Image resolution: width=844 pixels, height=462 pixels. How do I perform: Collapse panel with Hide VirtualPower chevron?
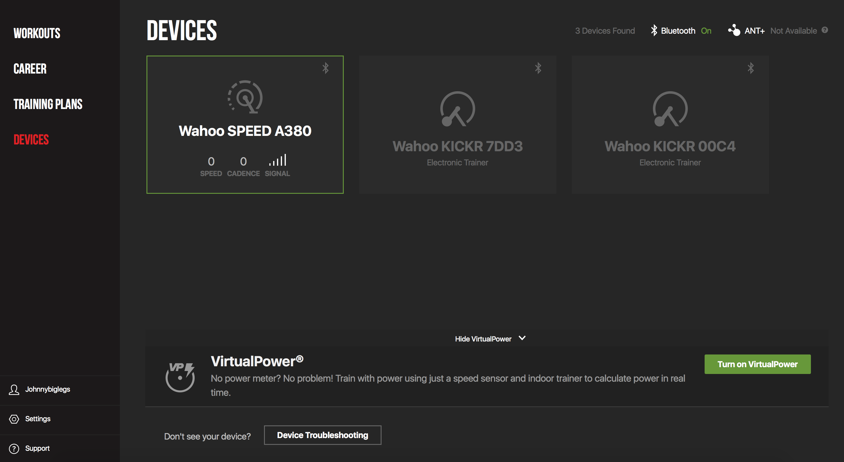pos(522,338)
